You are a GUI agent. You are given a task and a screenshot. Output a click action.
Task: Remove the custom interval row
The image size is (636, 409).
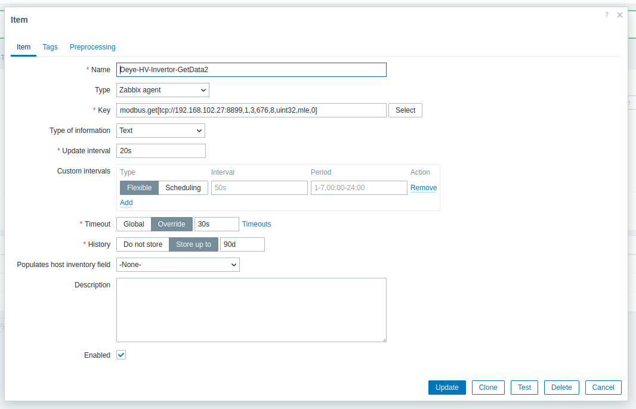coord(424,188)
